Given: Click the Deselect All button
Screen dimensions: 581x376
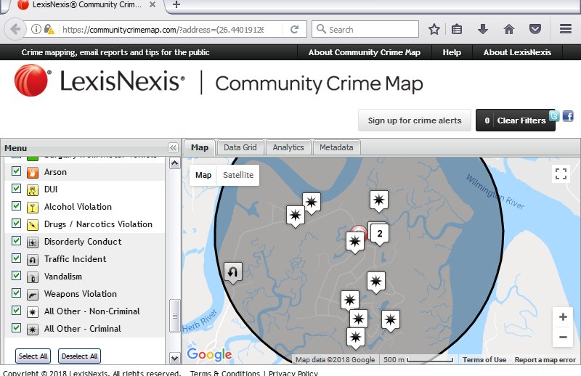Looking at the screenshot, I should point(79,356).
